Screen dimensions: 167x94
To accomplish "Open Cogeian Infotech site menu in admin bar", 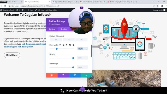I will pyautogui.click(x=7, y=10).
